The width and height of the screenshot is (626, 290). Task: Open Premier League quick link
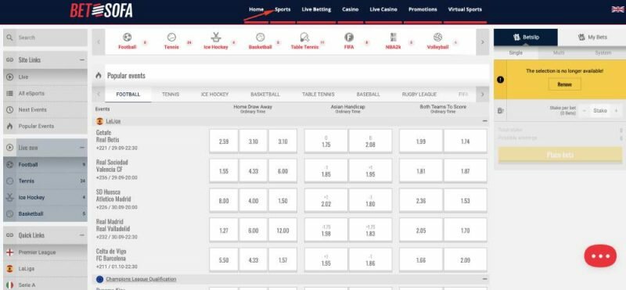[x=37, y=252]
